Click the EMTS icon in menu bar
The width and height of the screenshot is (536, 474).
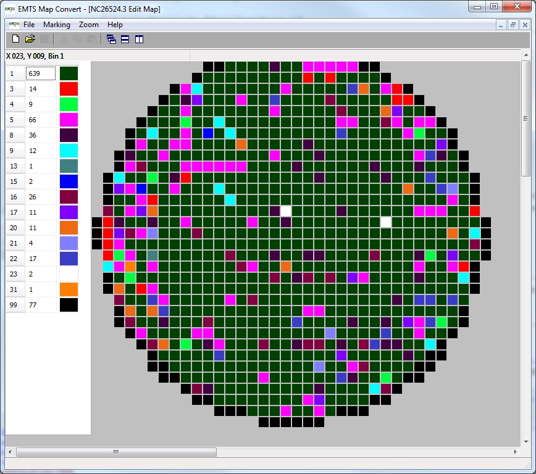(x=14, y=25)
